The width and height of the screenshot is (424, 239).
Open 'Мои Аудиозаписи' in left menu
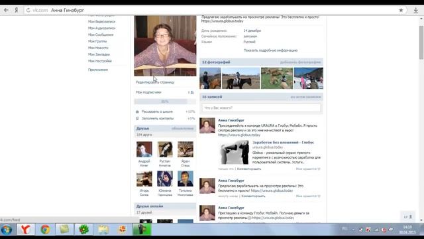101,28
